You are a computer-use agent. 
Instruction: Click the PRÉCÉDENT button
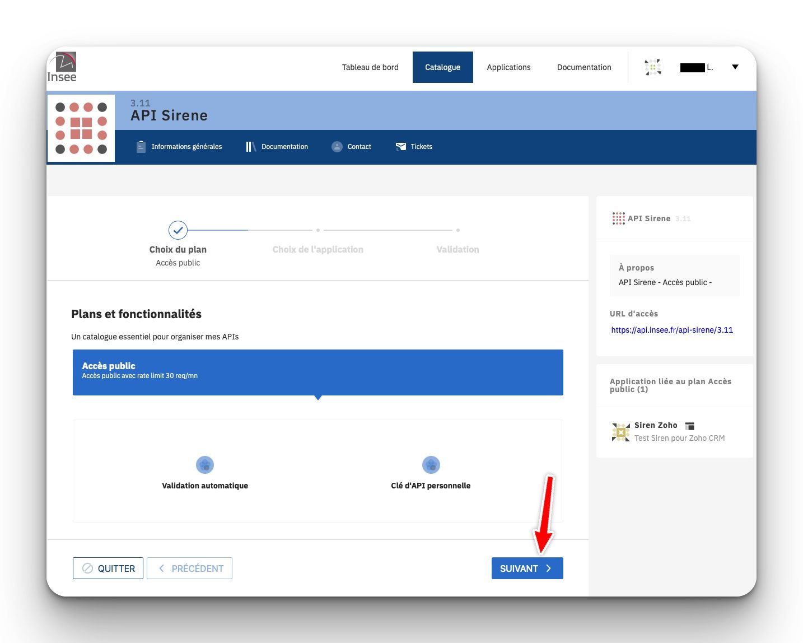pyautogui.click(x=190, y=569)
